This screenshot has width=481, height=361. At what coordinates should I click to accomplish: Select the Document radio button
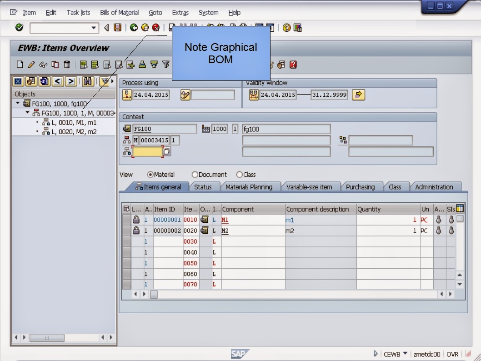tap(195, 175)
